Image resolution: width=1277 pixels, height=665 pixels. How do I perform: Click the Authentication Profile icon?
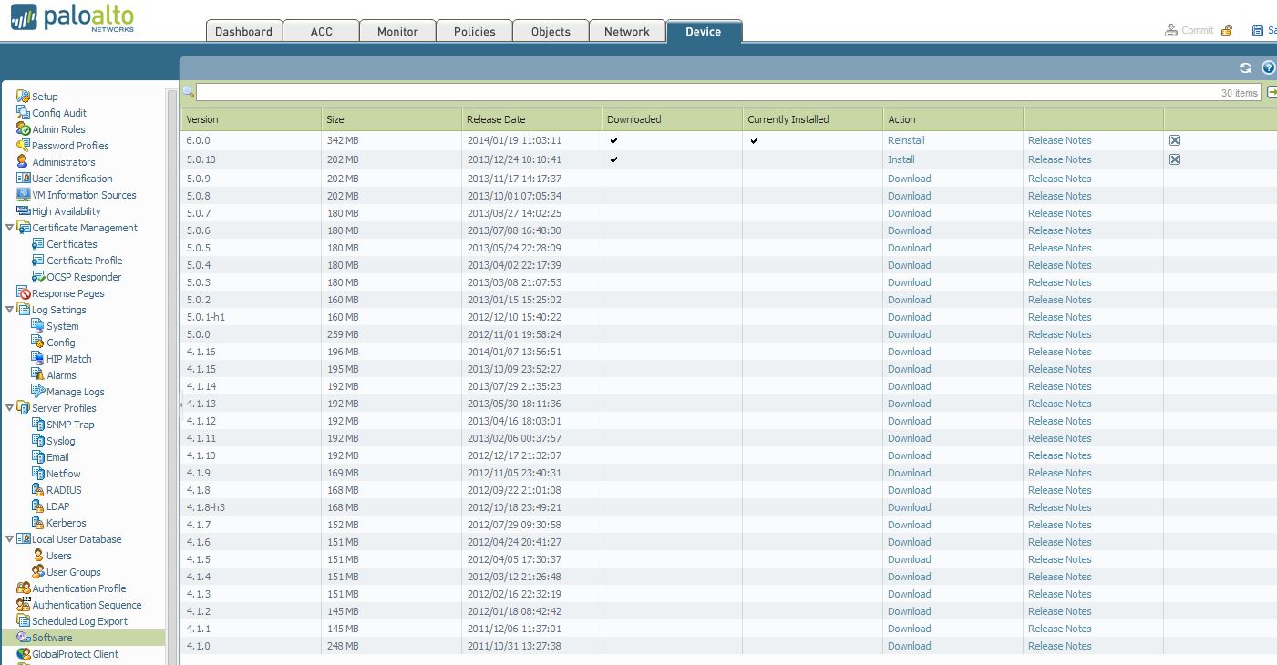click(x=24, y=588)
